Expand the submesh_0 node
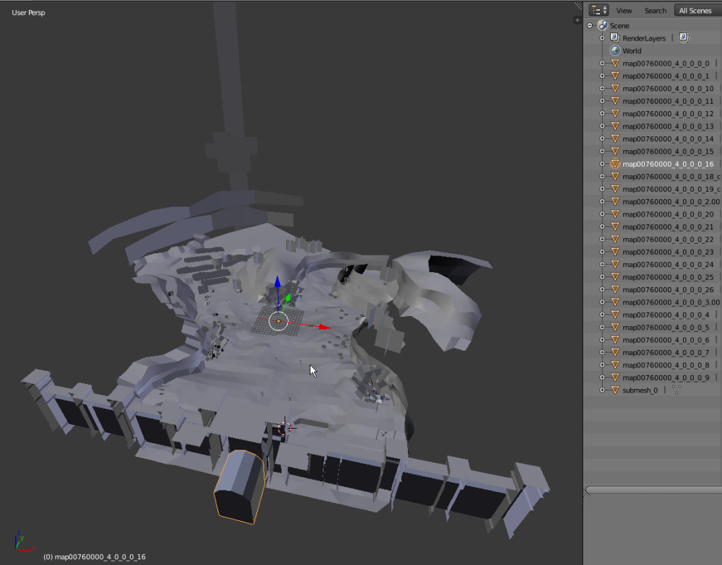 [x=602, y=390]
